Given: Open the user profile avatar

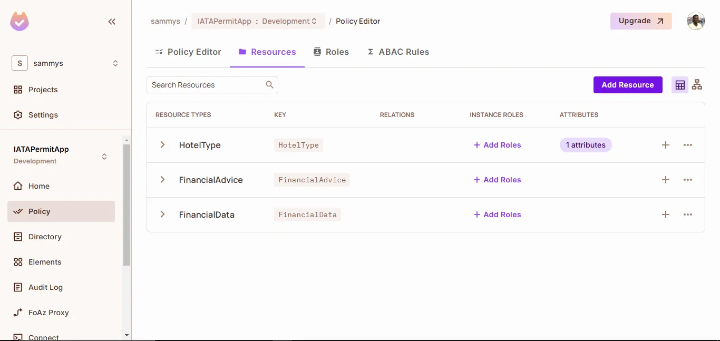Looking at the screenshot, I should point(695,21).
